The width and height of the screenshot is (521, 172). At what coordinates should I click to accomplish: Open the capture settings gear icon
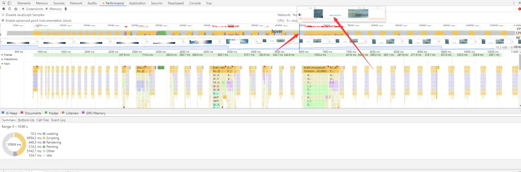[519, 9]
